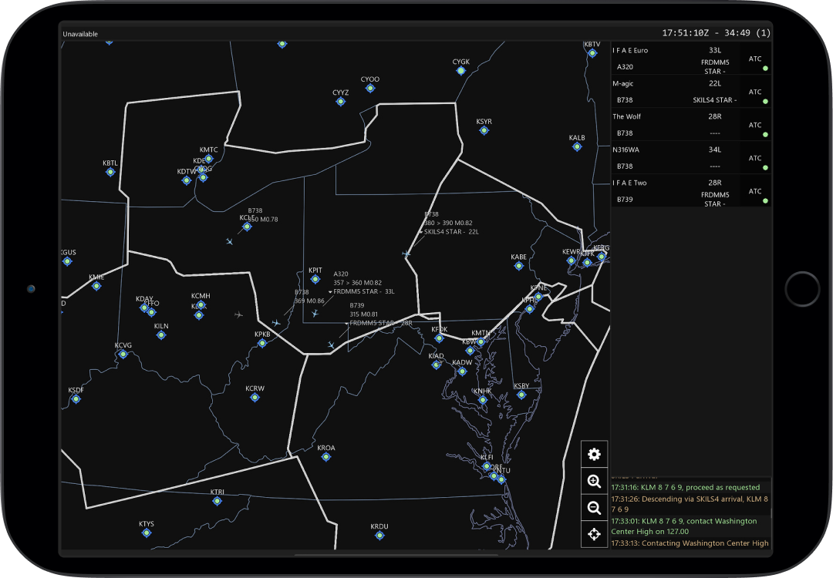Expand the B738 SKILS4 STAR data tag arrow
This screenshot has width=833, height=578.
421,232
